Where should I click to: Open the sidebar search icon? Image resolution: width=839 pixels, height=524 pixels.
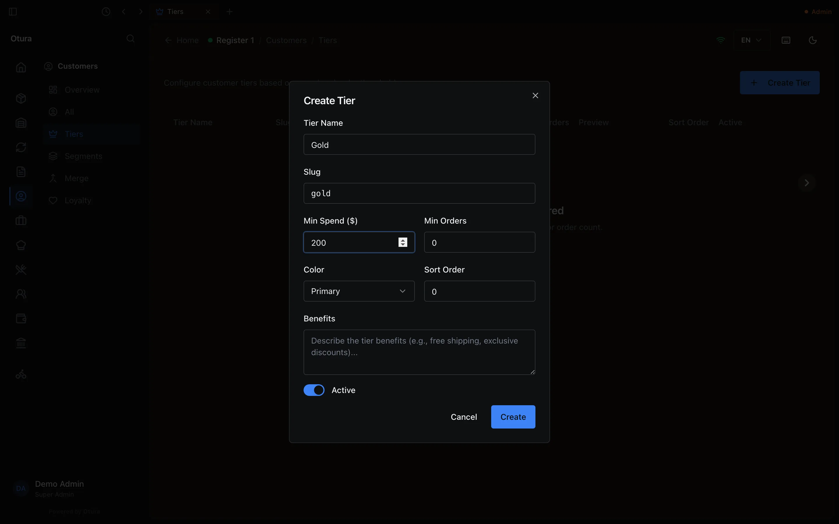[131, 38]
